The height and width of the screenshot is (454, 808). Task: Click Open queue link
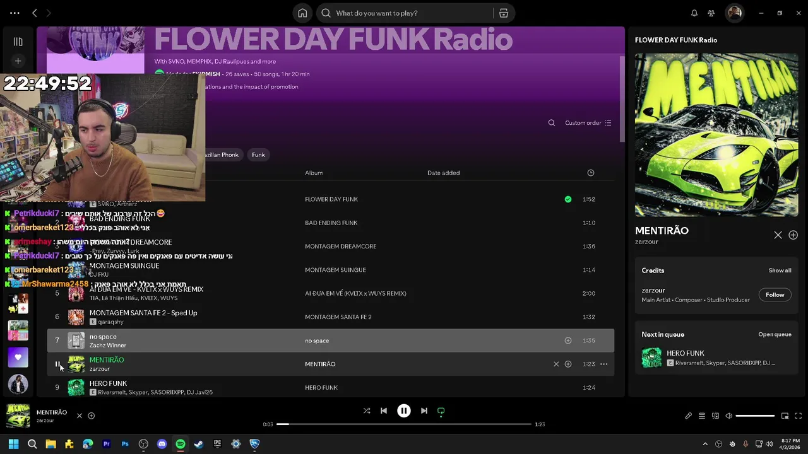775,334
